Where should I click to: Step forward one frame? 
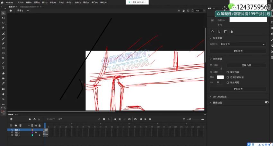150,119
